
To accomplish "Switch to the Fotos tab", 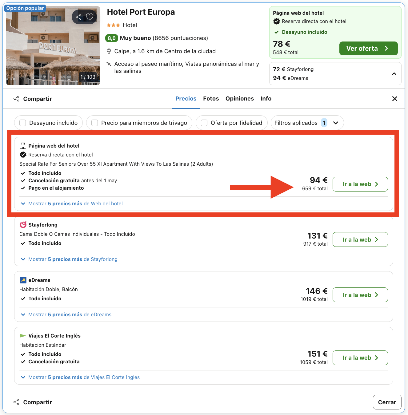I will point(211,98).
